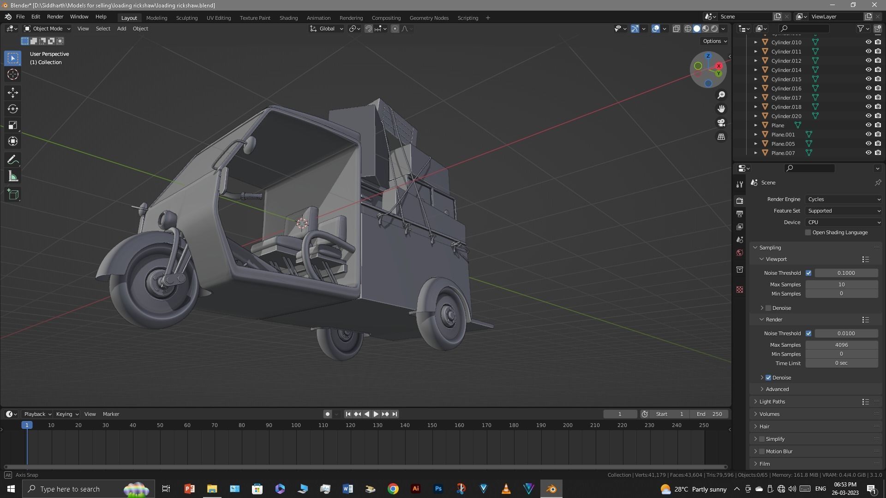Enable the Motion Blur checkbox
This screenshot has width=886, height=498.
click(x=762, y=451)
